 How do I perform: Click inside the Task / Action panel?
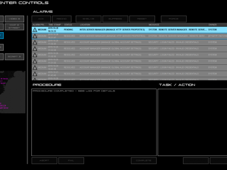pyautogui.click(x=192, y=122)
